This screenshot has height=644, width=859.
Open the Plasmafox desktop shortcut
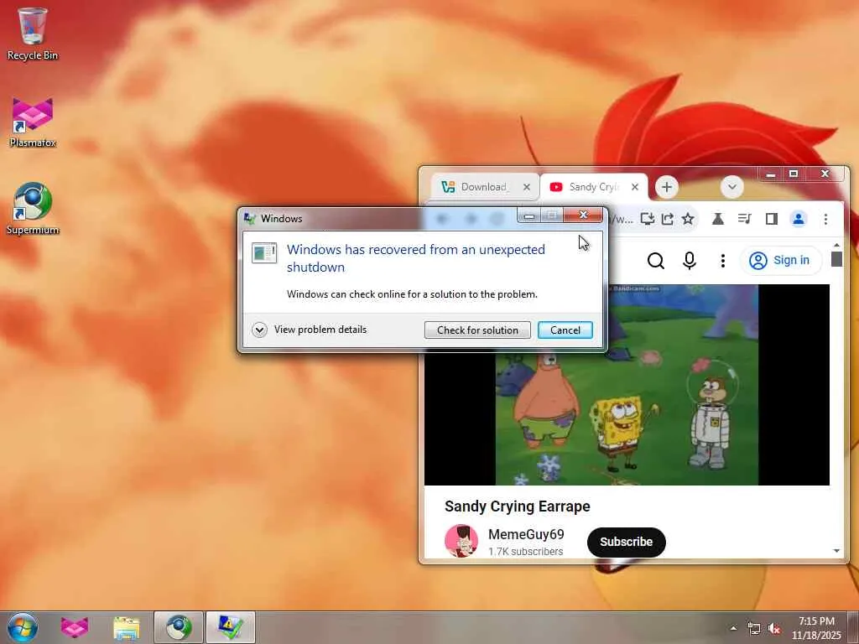33,122
